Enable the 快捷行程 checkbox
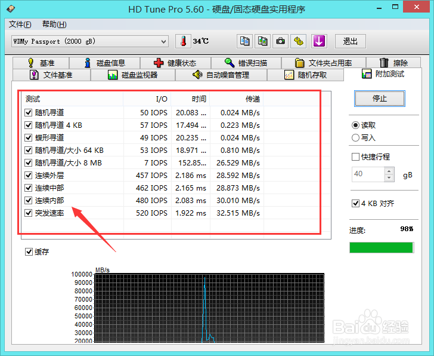The image size is (434, 356). 355,156
